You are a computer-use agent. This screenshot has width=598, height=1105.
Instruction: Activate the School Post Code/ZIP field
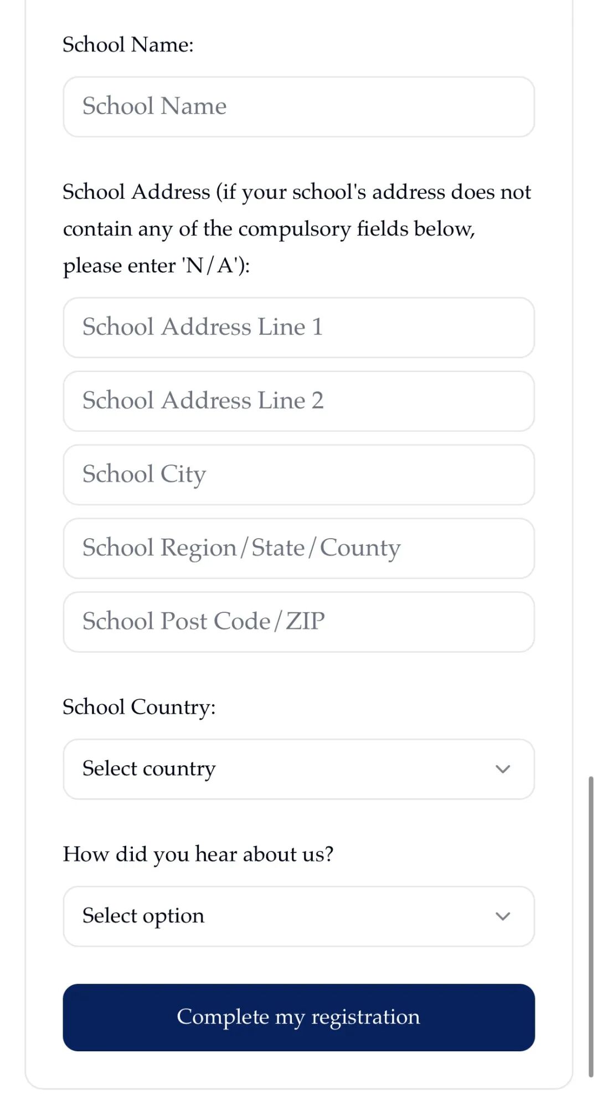point(298,622)
